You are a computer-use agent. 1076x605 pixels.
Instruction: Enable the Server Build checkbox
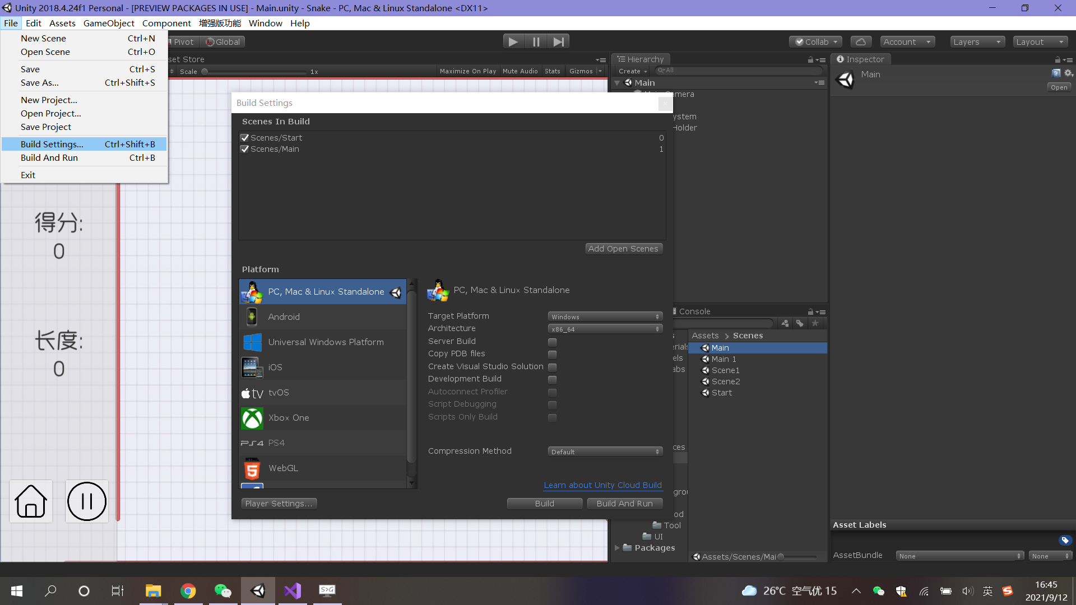coord(553,342)
